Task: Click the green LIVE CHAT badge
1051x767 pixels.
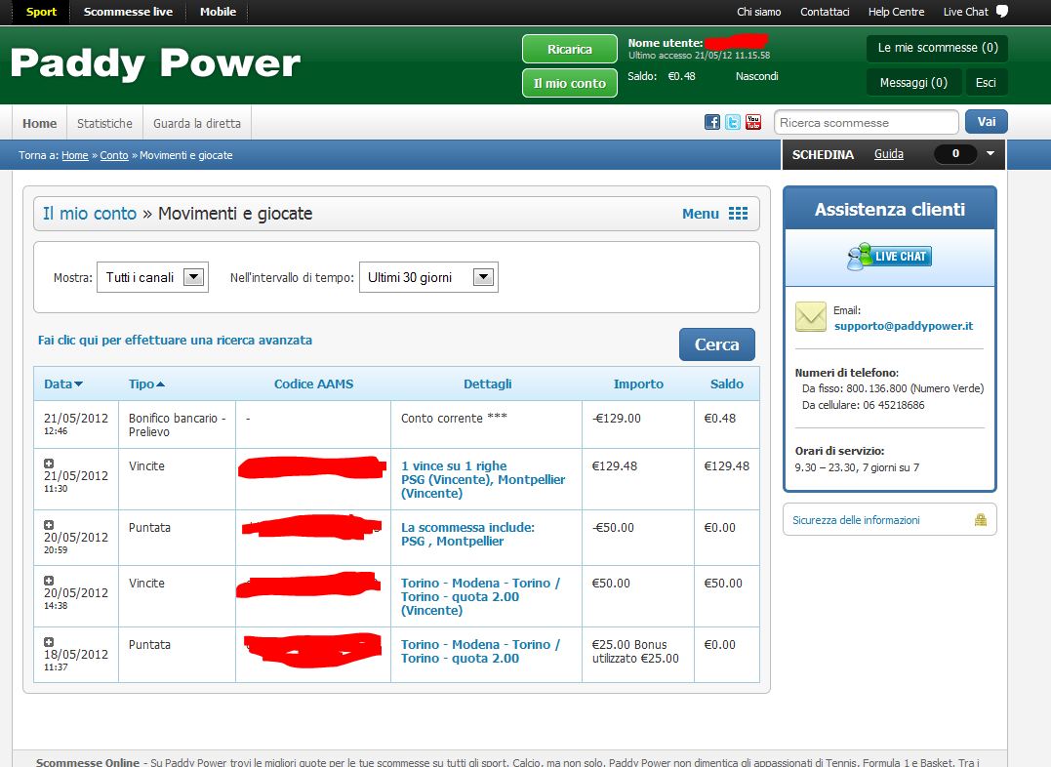Action: click(889, 256)
